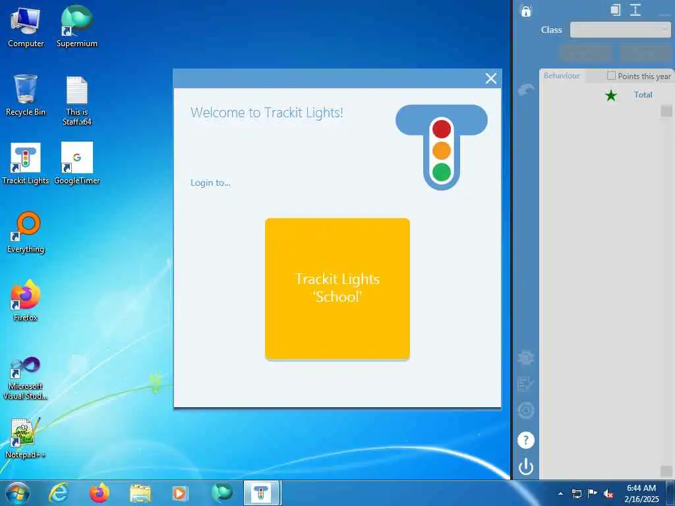Screen dimensions: 675x506
Task: Click the Trackit Lights 'School' login tile
Action: (337, 289)
